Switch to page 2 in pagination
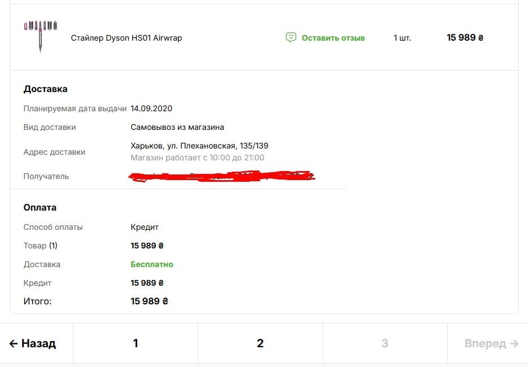This screenshot has height=367, width=529. [x=260, y=343]
